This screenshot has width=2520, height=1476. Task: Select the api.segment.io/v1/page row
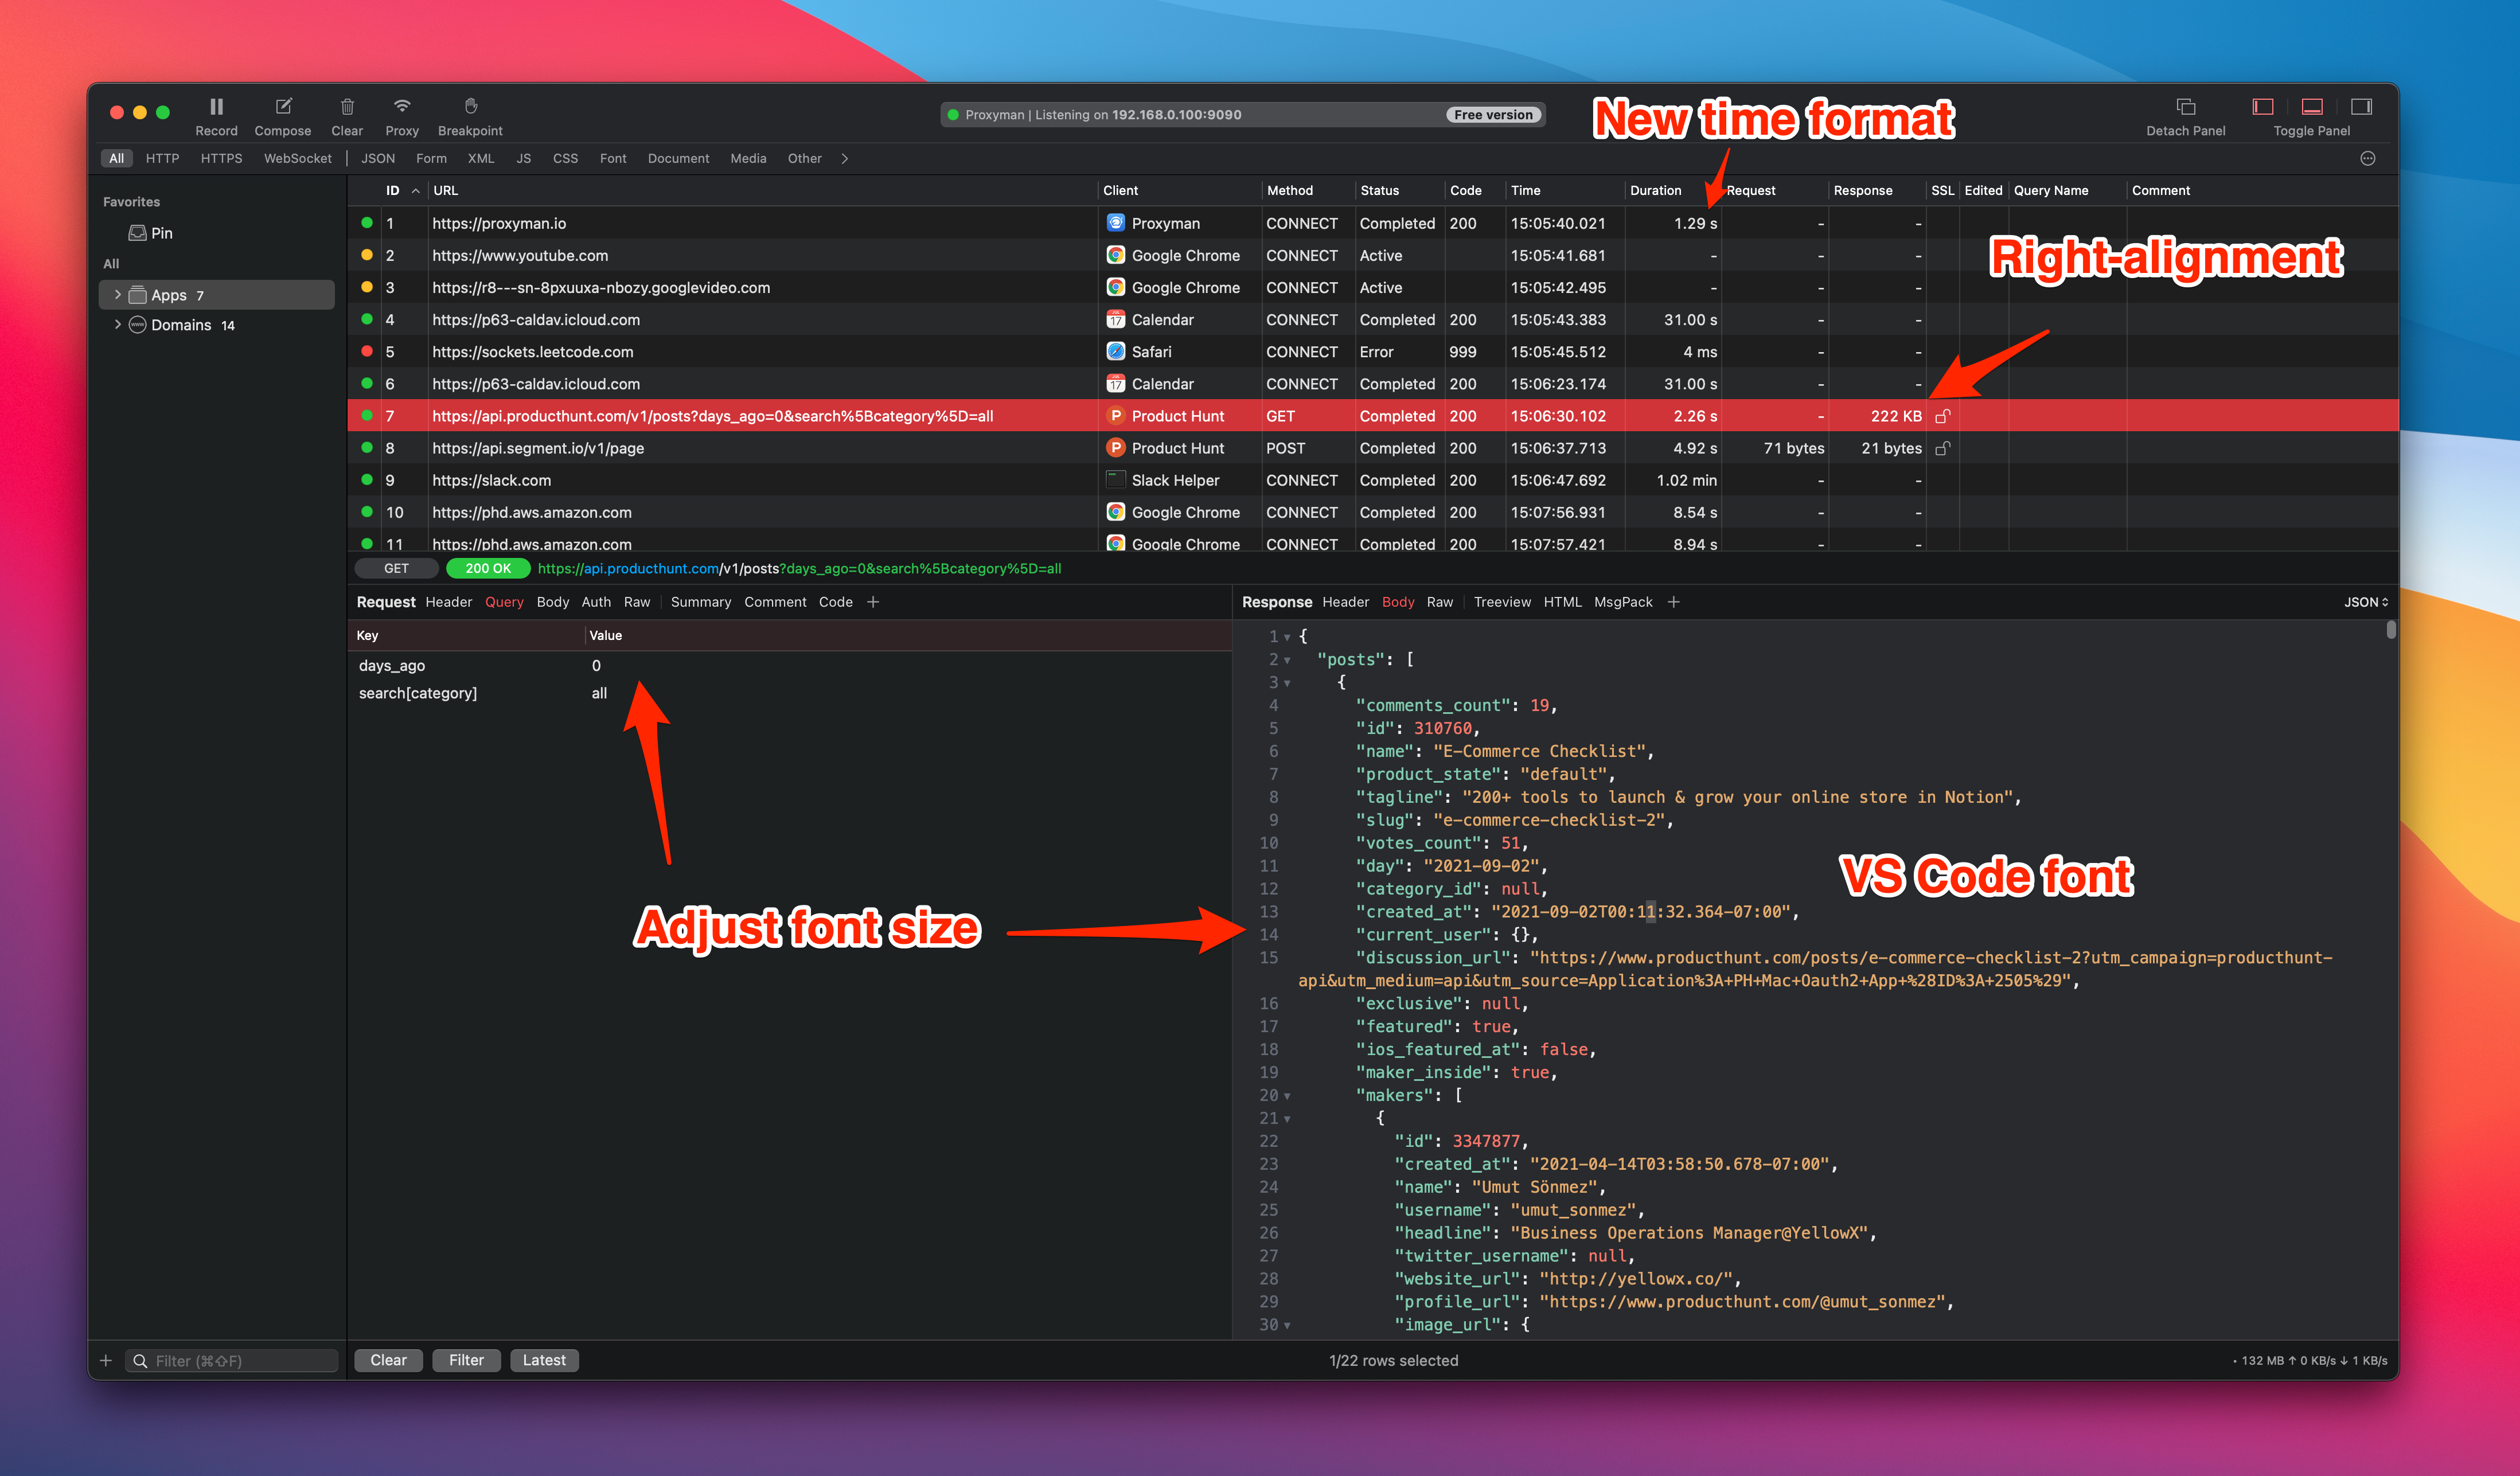(x=1372, y=448)
